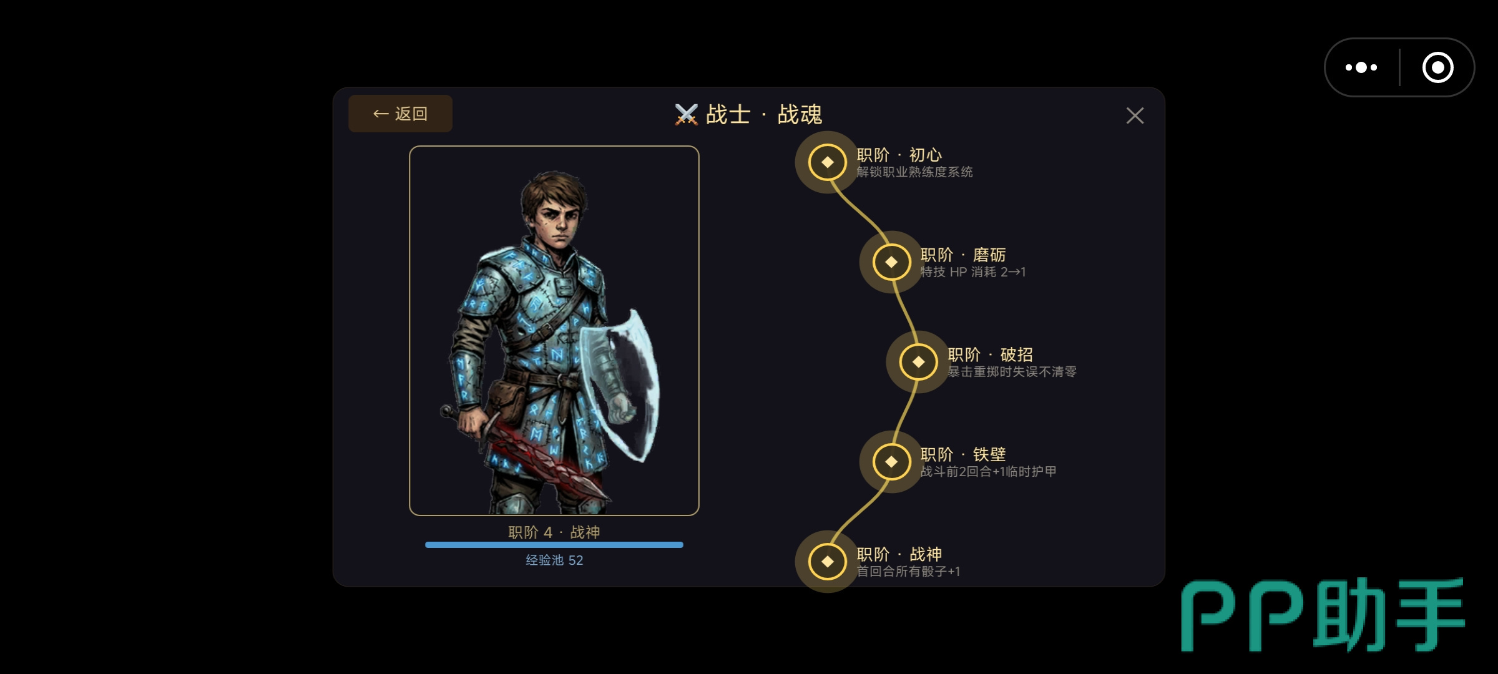Tap the 职阶 4·战神 label under portrait
This screenshot has height=674, width=1498.
554,532
